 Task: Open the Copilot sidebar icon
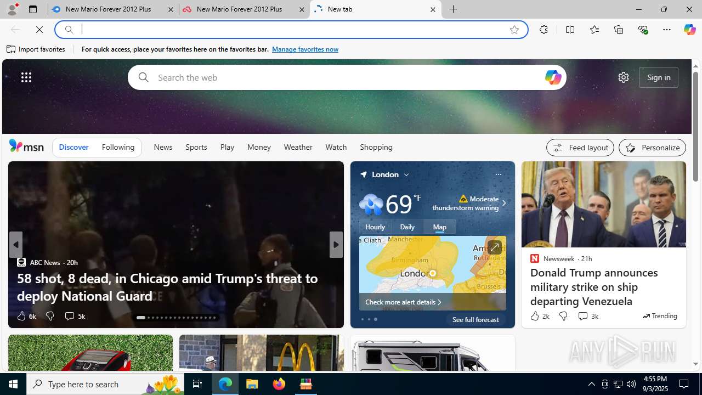pyautogui.click(x=689, y=30)
